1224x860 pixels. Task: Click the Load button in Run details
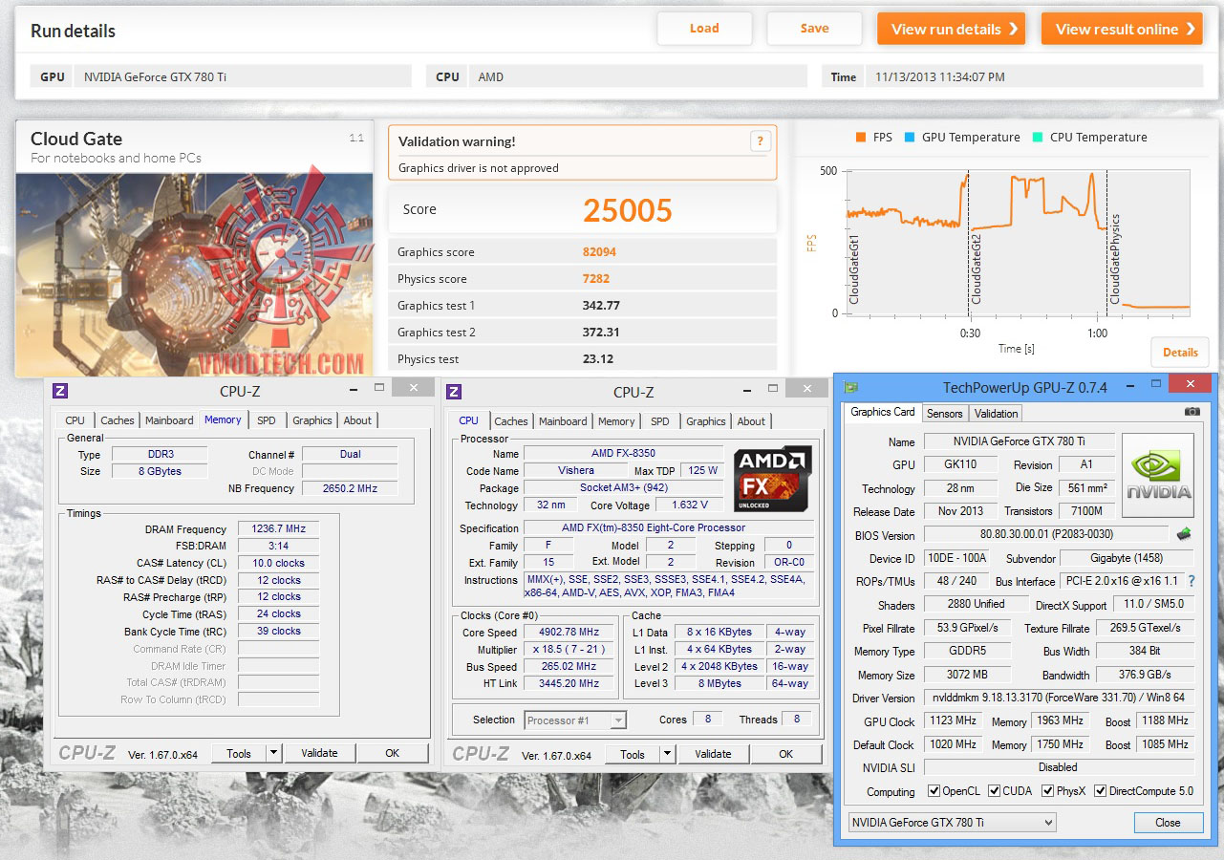(x=704, y=29)
